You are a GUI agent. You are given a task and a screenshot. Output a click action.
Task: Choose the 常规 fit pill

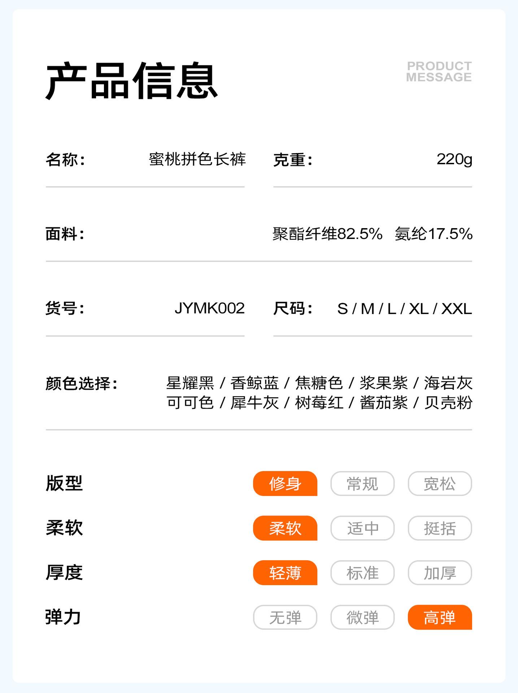pyautogui.click(x=362, y=484)
